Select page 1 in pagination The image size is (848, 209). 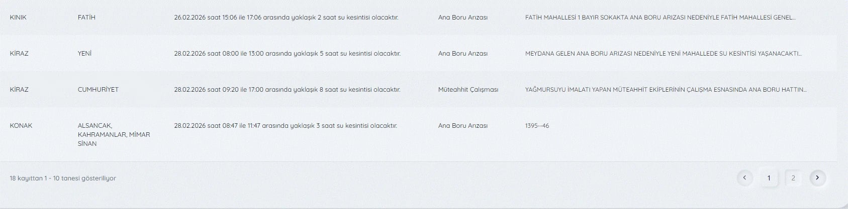769,178
